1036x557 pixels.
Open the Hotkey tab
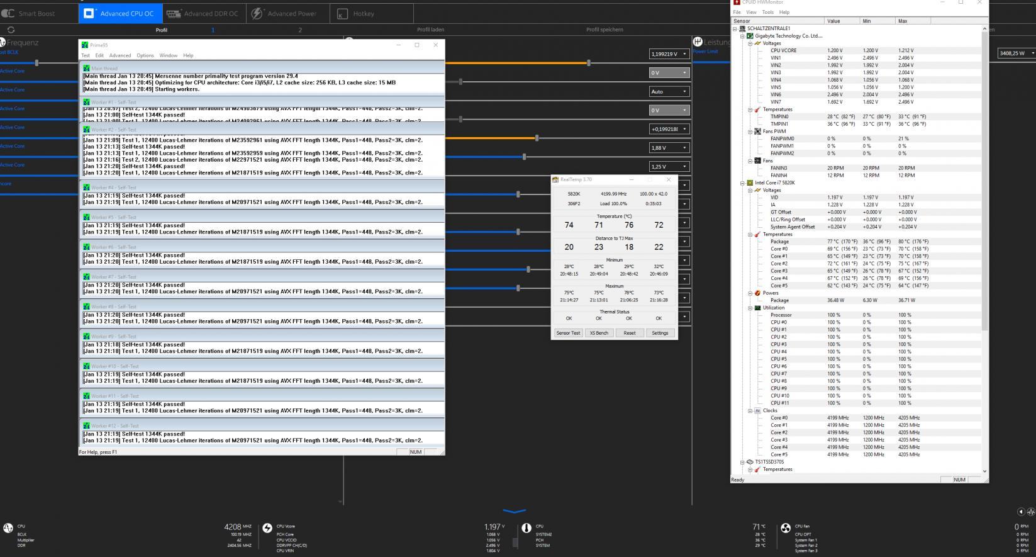click(x=371, y=13)
